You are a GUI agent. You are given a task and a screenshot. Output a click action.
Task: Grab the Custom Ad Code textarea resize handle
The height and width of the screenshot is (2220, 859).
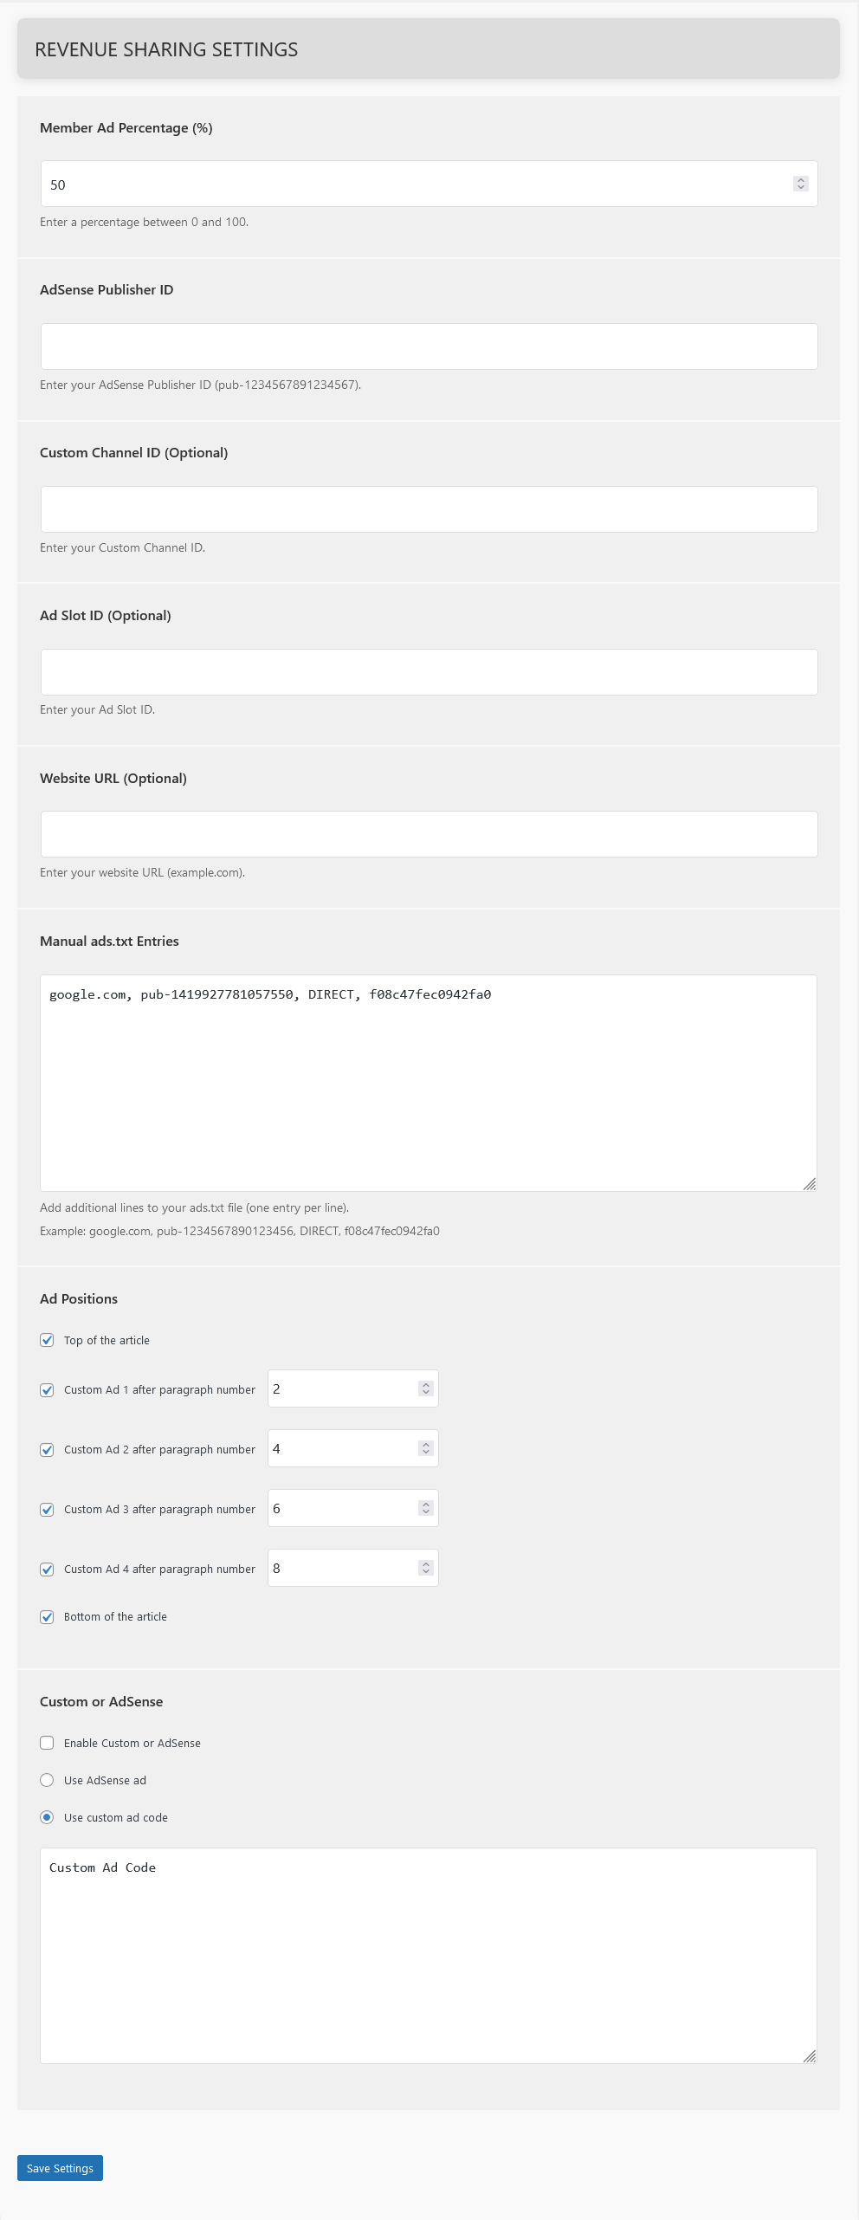pyautogui.click(x=809, y=2055)
